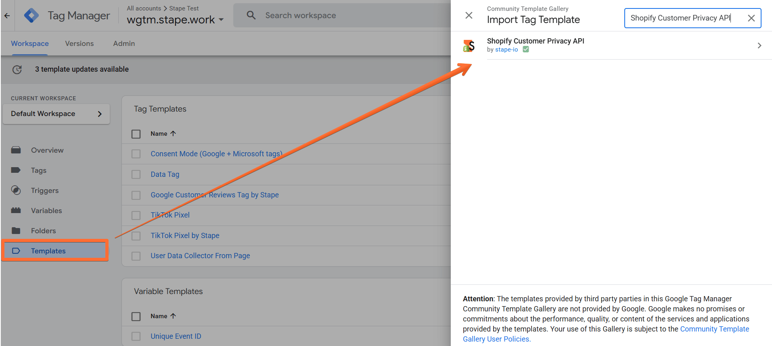
Task: Open Community Template Gallery User Policies link
Action: pyautogui.click(x=606, y=334)
